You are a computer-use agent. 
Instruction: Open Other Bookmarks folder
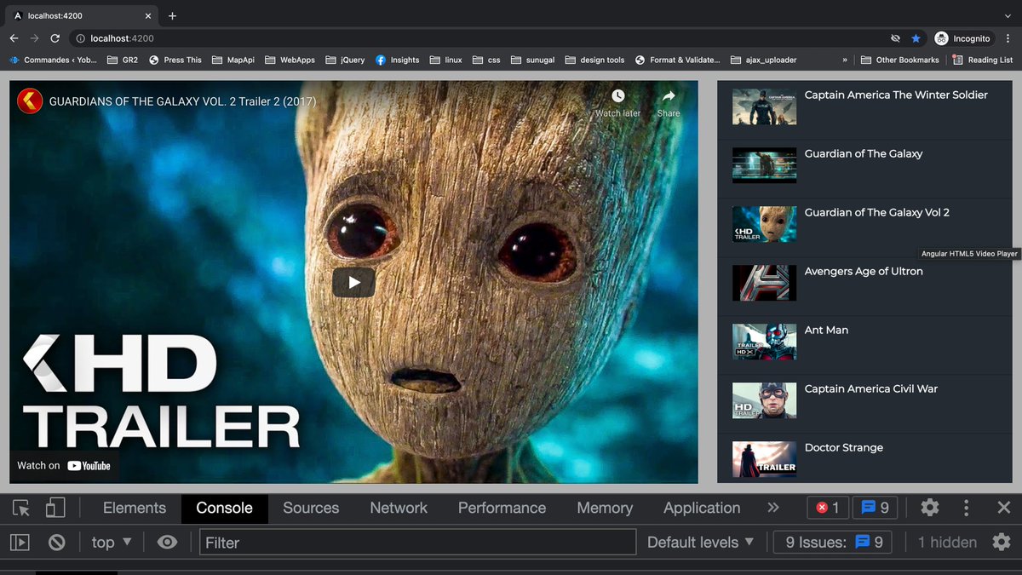click(899, 60)
